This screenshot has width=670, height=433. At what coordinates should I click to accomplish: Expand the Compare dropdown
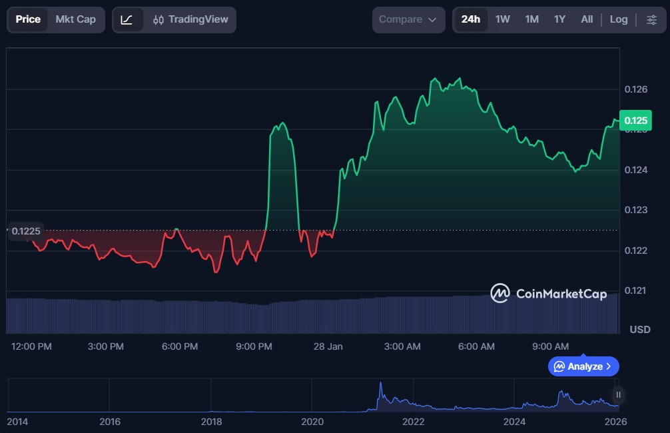408,20
